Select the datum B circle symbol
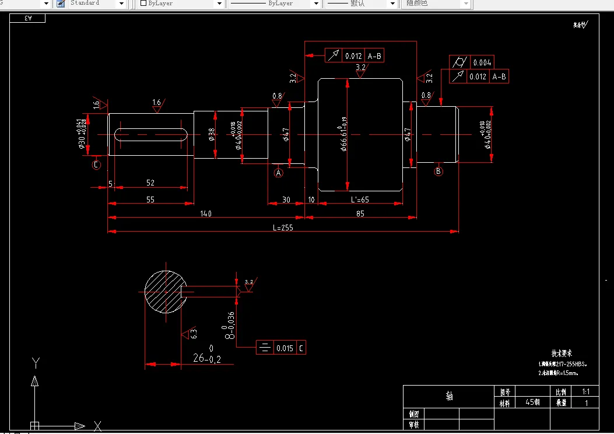The image size is (614, 434). tap(438, 171)
